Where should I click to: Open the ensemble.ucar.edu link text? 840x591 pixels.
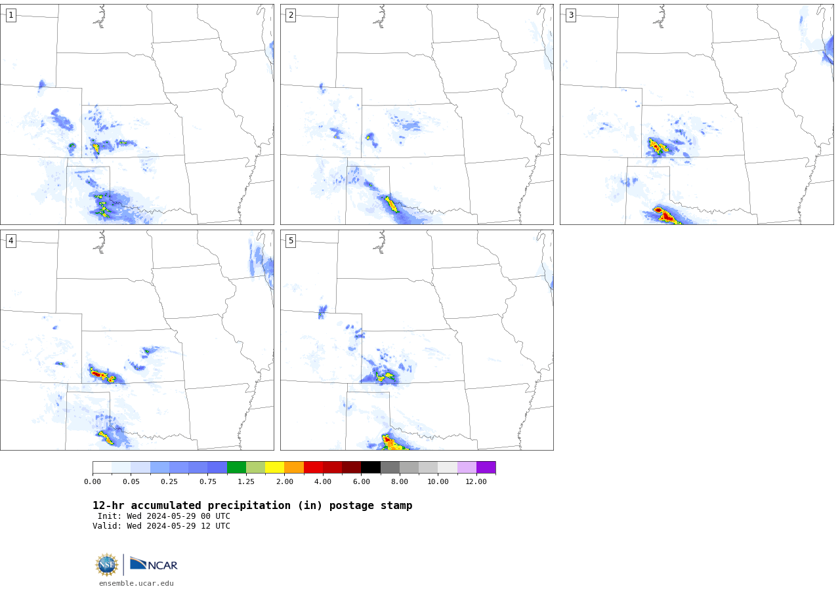click(136, 583)
